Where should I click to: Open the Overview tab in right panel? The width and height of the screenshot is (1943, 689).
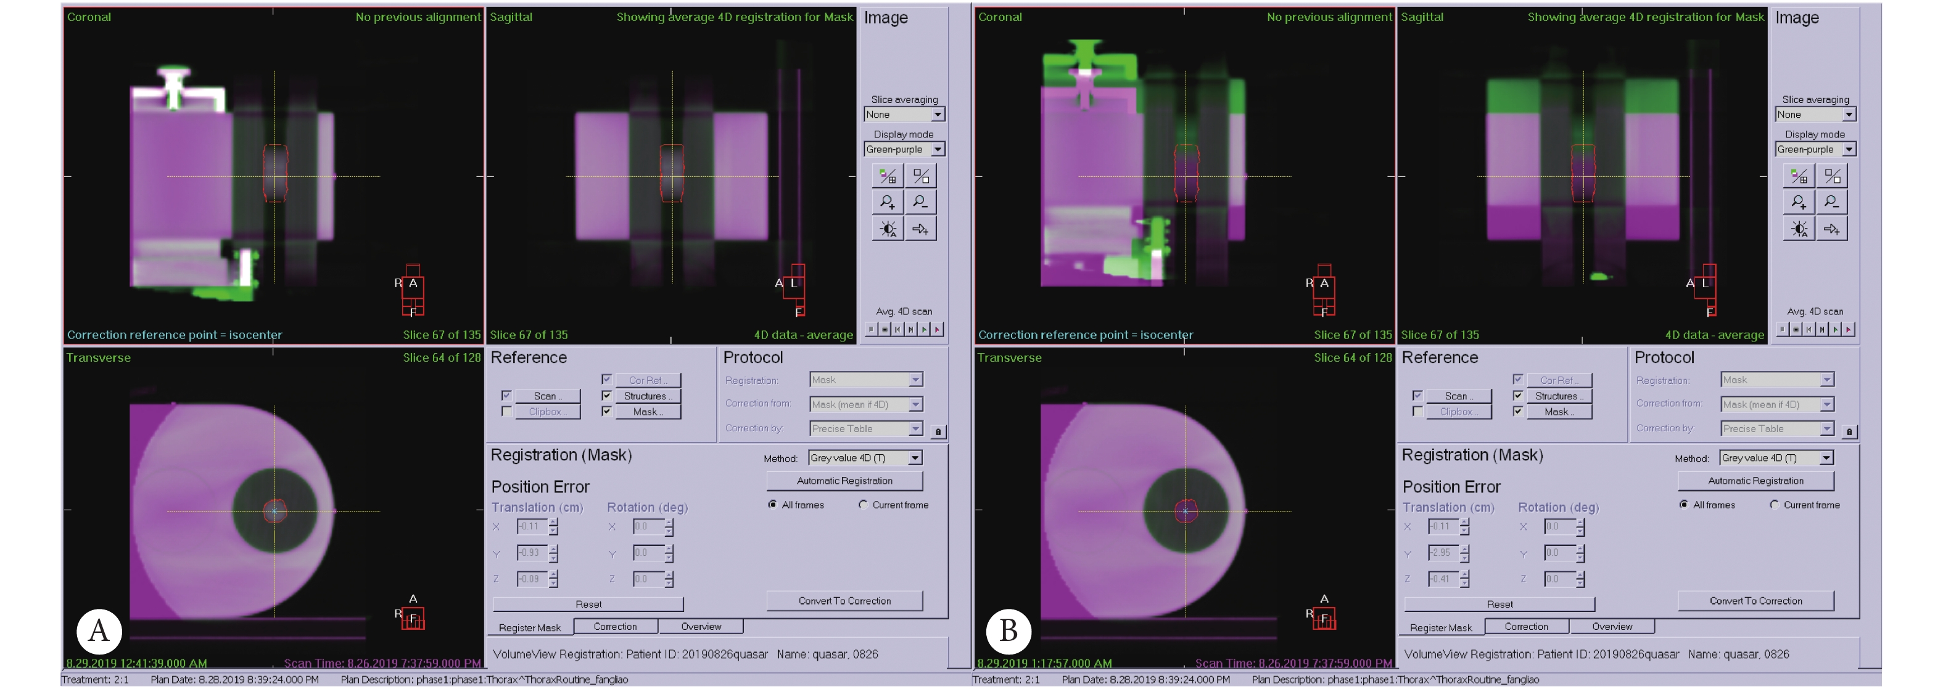[1612, 626]
